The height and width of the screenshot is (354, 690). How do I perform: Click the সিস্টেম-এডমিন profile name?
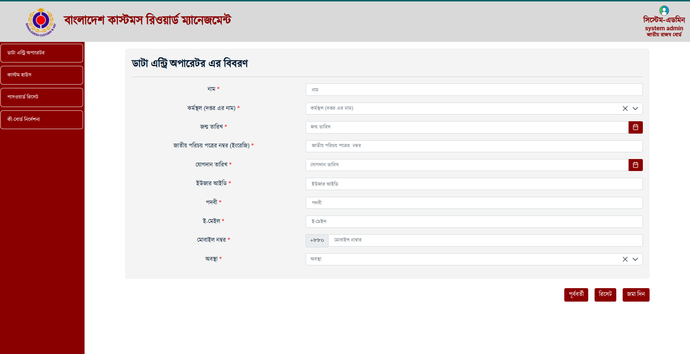pos(664,20)
